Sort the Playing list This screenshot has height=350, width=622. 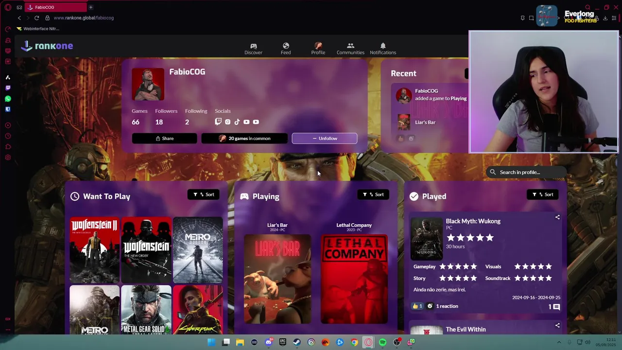pos(373,194)
